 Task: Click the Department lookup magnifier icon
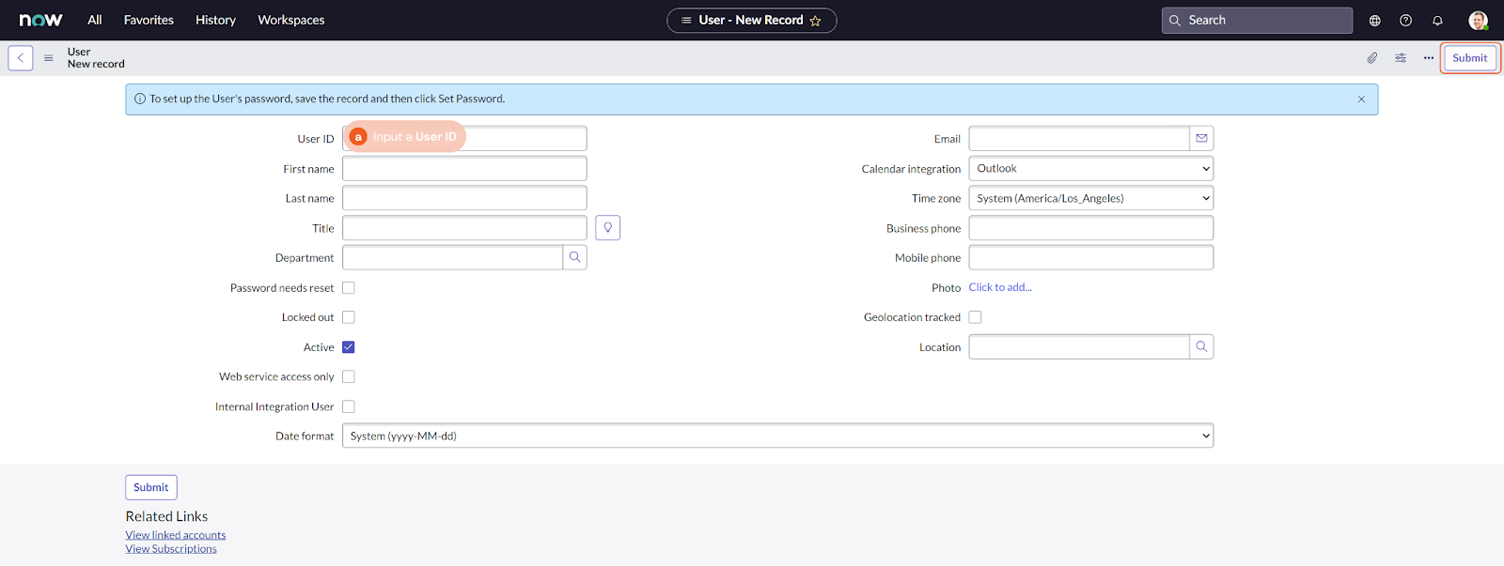coord(574,257)
